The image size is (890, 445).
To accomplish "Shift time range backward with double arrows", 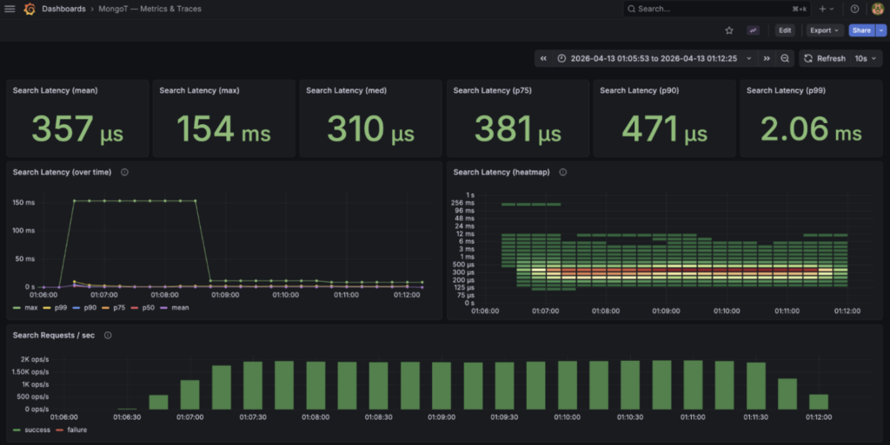I will coord(543,58).
